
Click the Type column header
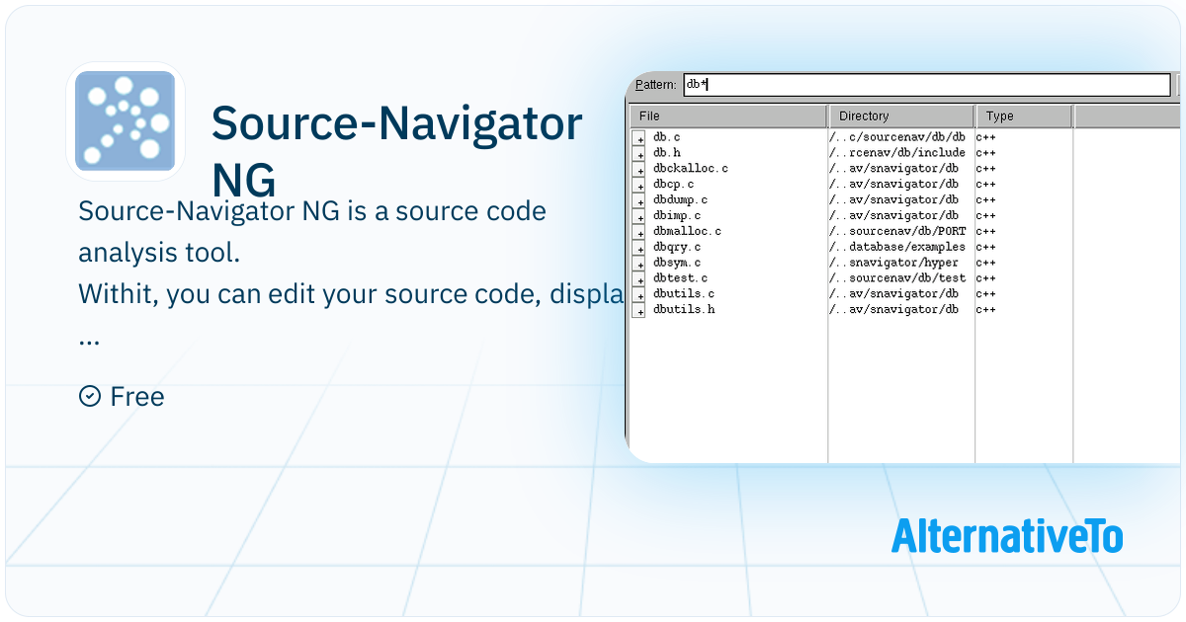(1024, 117)
